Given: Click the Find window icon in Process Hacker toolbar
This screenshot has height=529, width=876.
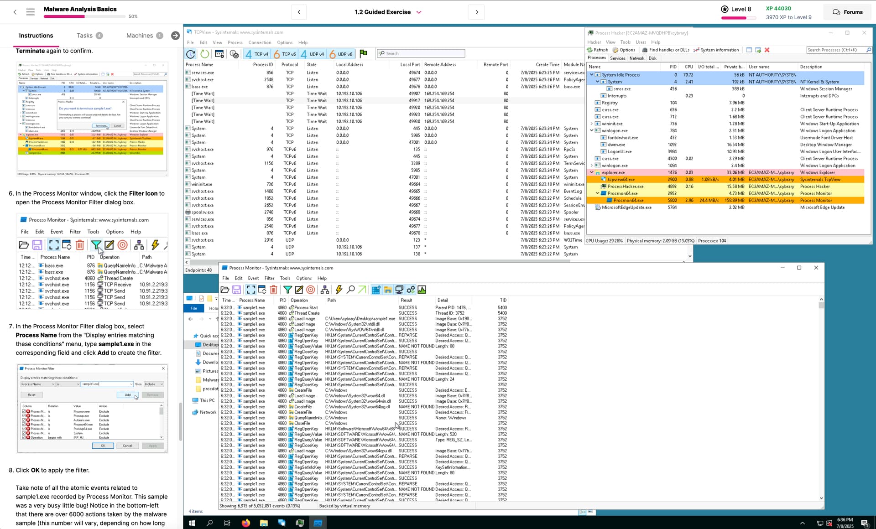Looking at the screenshot, I should tap(749, 50).
